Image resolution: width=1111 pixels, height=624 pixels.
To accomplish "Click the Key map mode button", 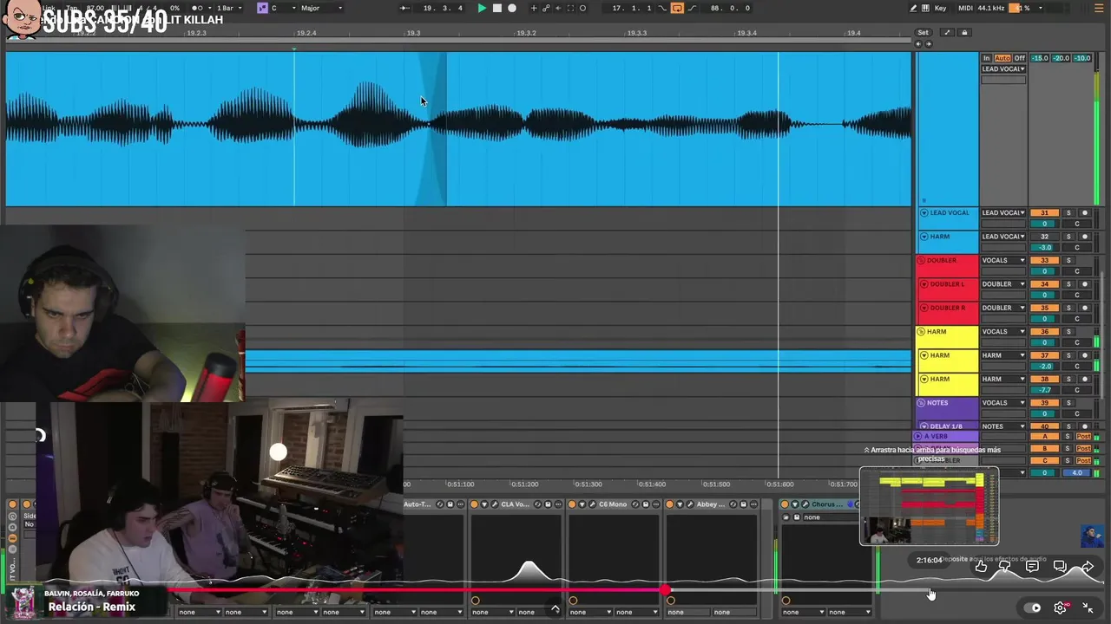I will [x=941, y=8].
